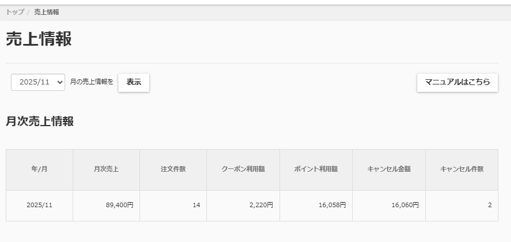The image size is (511, 242).
Task: Select the 16,060円 cancel amount value
Action: click(x=405, y=205)
